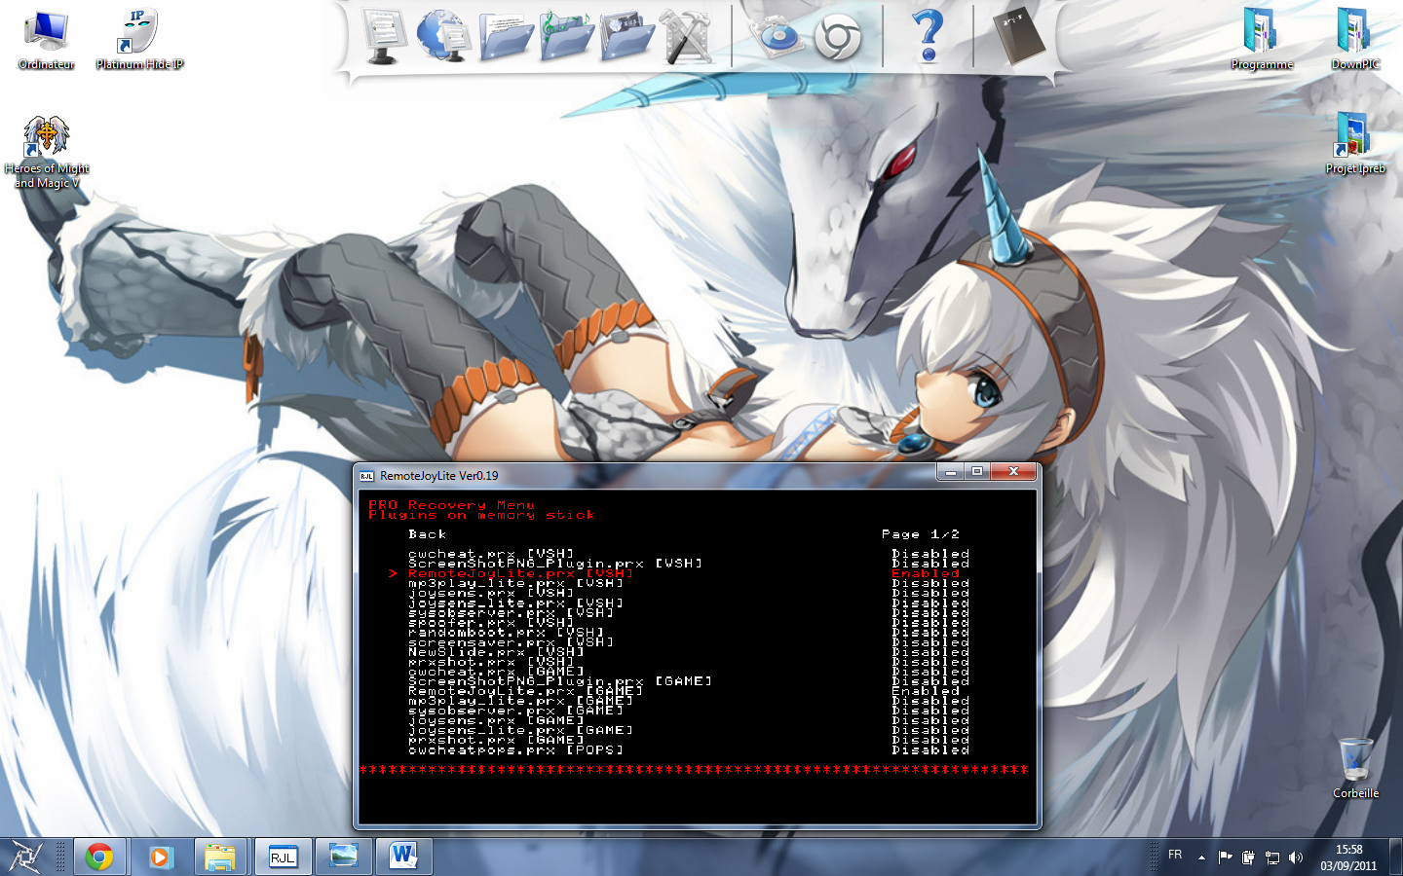Select the "Back" entry in Recovery Menu
1403x876 pixels.
pyautogui.click(x=427, y=534)
